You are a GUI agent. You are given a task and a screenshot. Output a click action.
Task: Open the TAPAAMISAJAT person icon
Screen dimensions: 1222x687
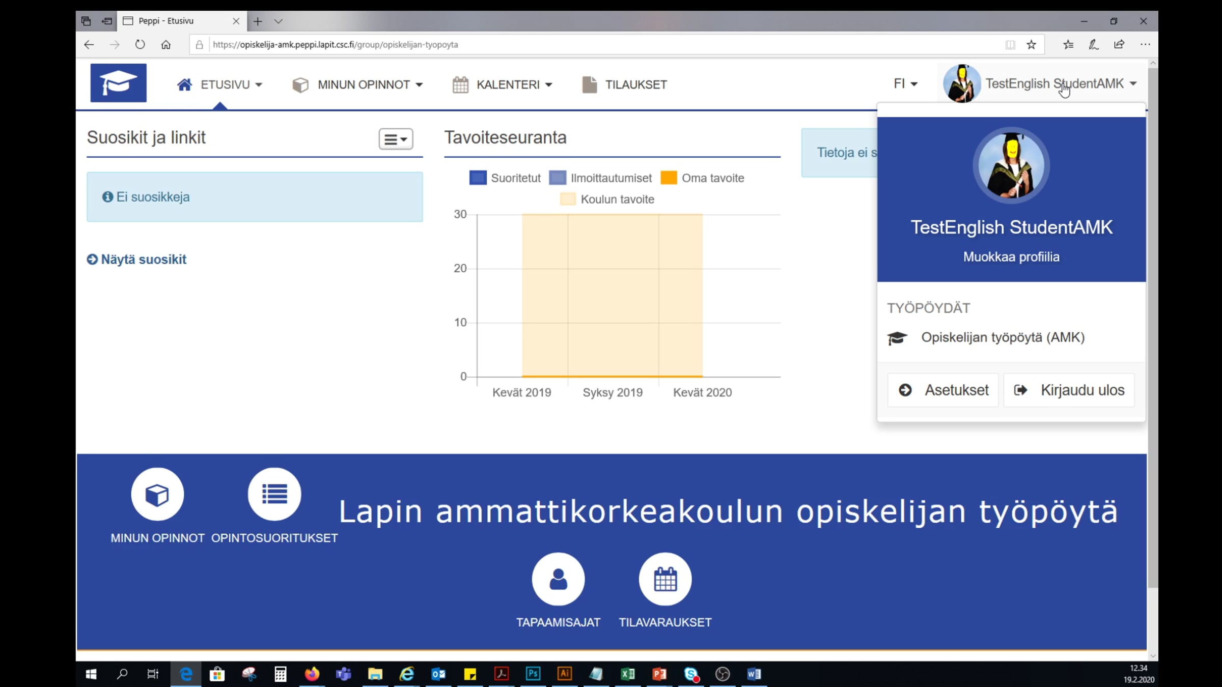pyautogui.click(x=558, y=579)
